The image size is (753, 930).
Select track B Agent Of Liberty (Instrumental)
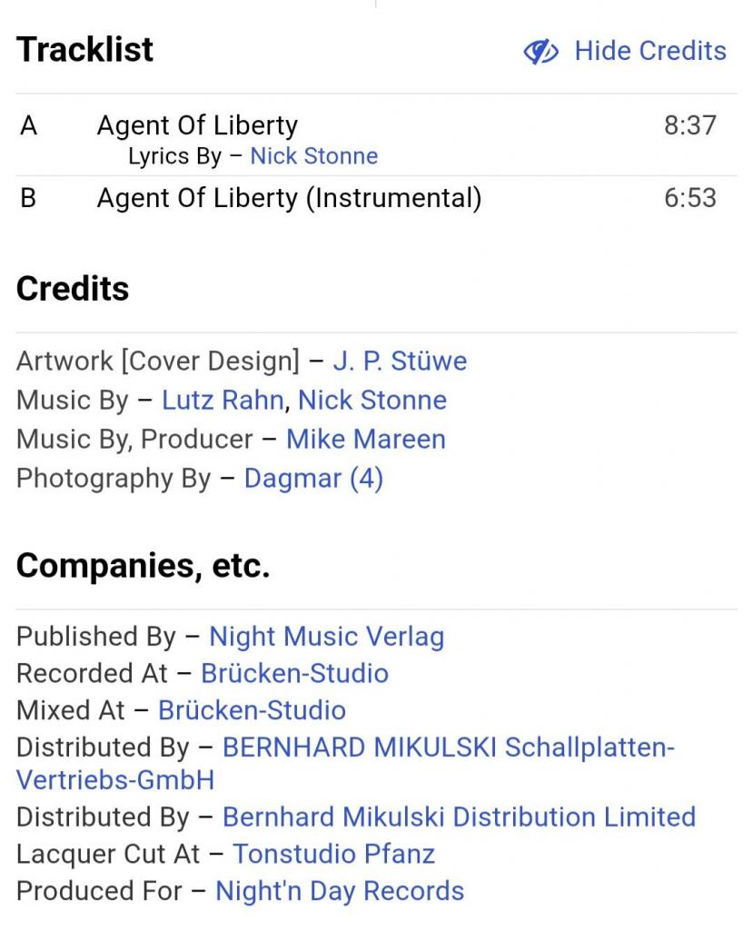click(x=289, y=198)
